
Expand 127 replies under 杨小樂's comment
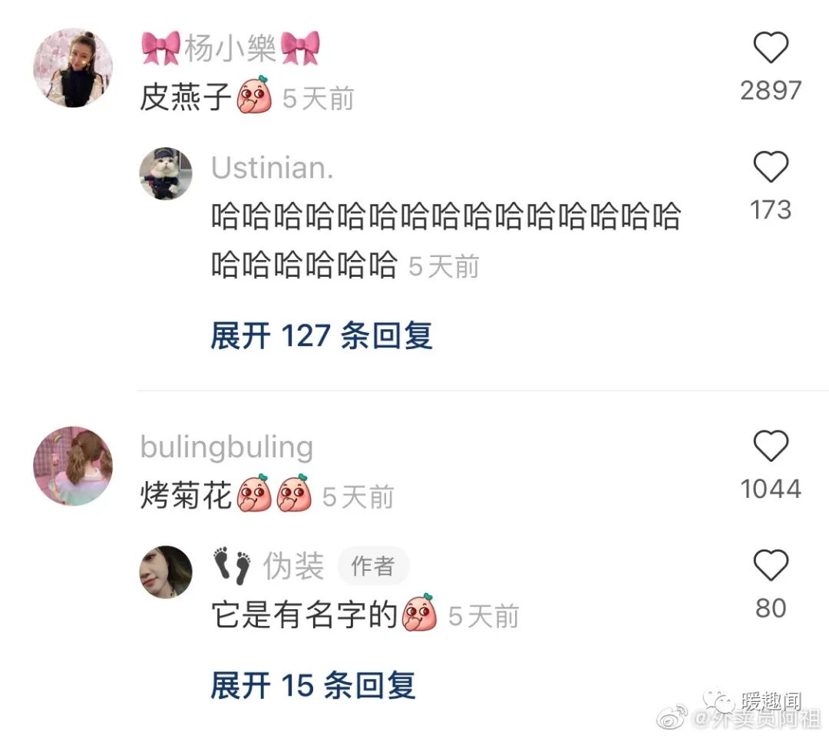coord(322,335)
